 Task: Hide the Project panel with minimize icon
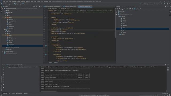tap(42, 6)
